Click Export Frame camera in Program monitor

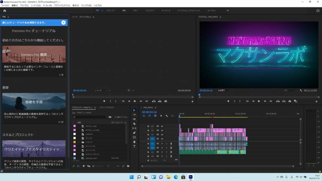click(x=289, y=101)
